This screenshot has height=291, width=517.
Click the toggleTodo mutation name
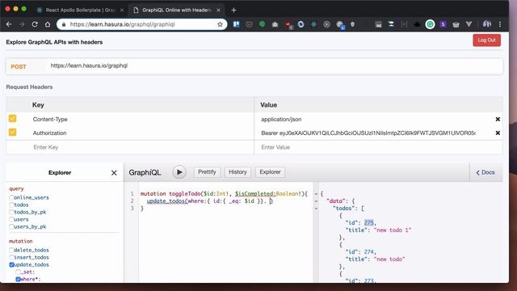[x=185, y=194]
